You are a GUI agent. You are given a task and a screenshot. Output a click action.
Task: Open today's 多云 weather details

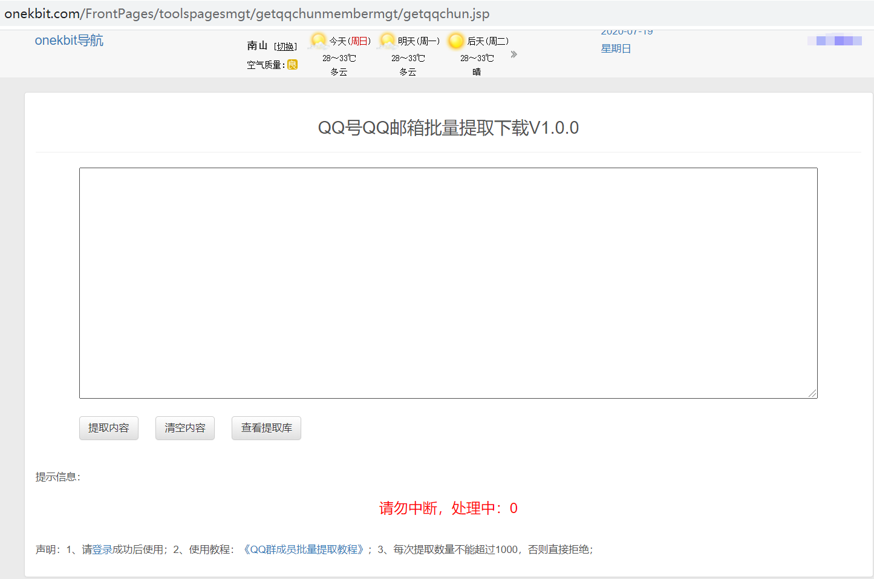[x=338, y=71]
